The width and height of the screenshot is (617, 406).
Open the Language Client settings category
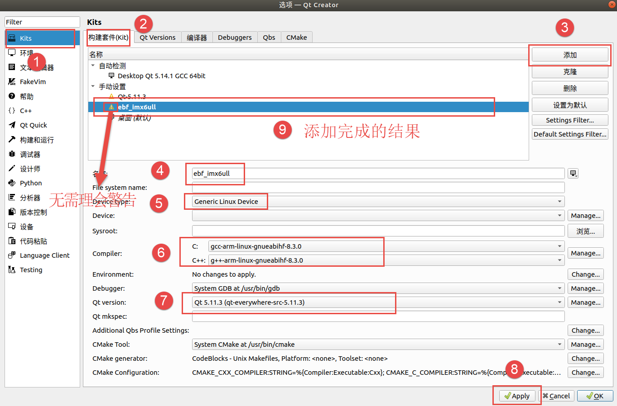(x=42, y=255)
